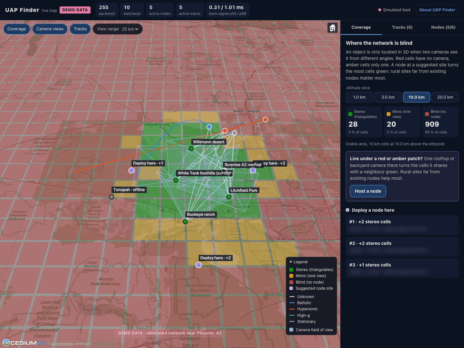Click the Mono (one view) stat card

[402, 122]
